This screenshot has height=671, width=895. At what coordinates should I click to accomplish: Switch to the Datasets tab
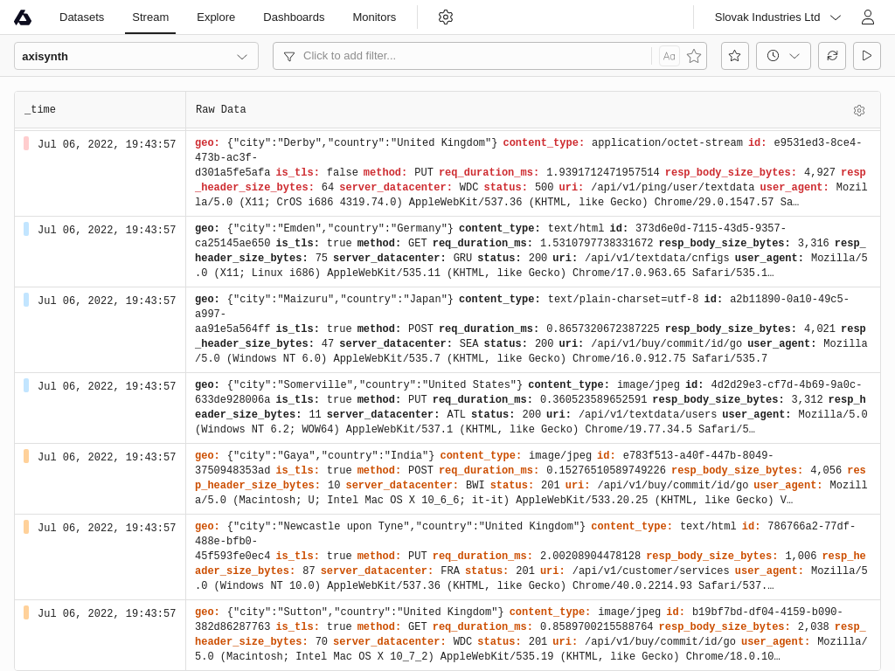click(x=81, y=17)
